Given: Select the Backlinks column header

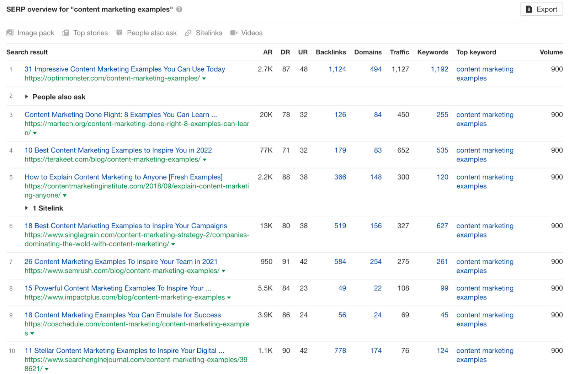Looking at the screenshot, I should [330, 52].
